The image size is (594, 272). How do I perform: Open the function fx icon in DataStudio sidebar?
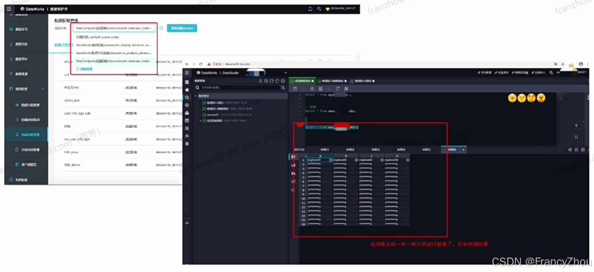pyautogui.click(x=187, y=136)
